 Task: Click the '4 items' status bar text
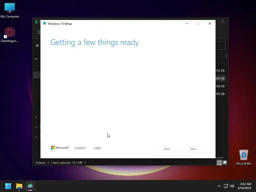click(41, 163)
